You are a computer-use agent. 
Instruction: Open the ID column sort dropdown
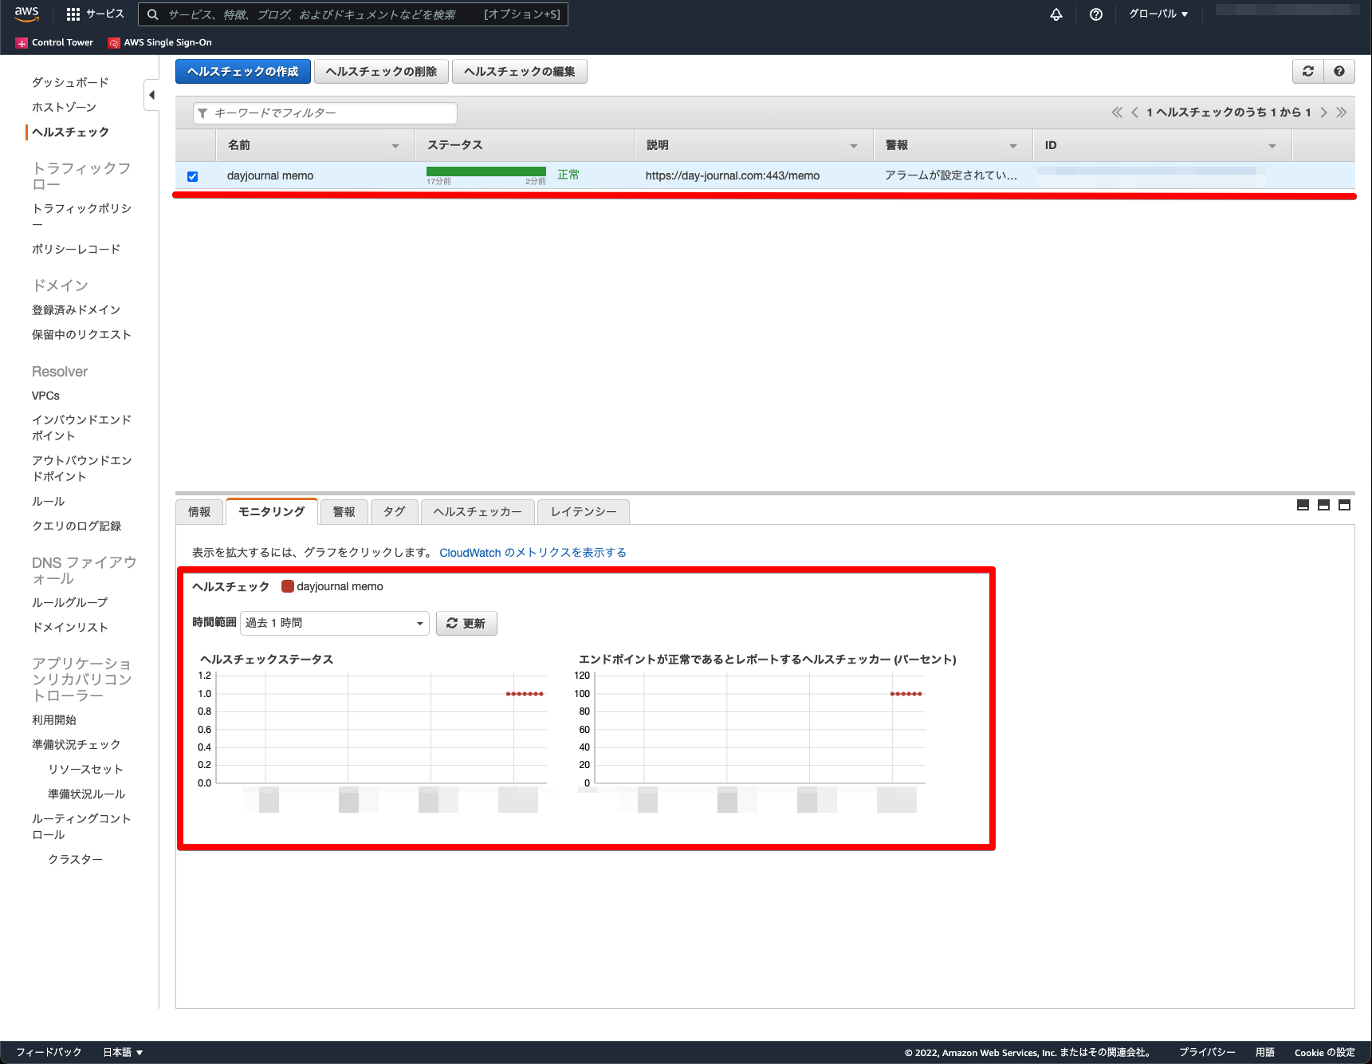[1272, 146]
